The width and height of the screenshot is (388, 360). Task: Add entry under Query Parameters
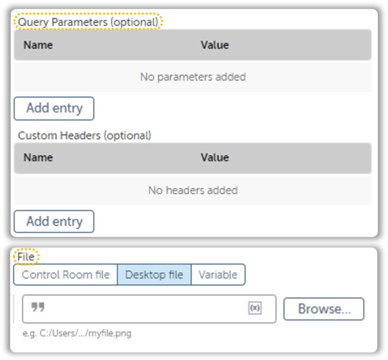[x=54, y=108]
